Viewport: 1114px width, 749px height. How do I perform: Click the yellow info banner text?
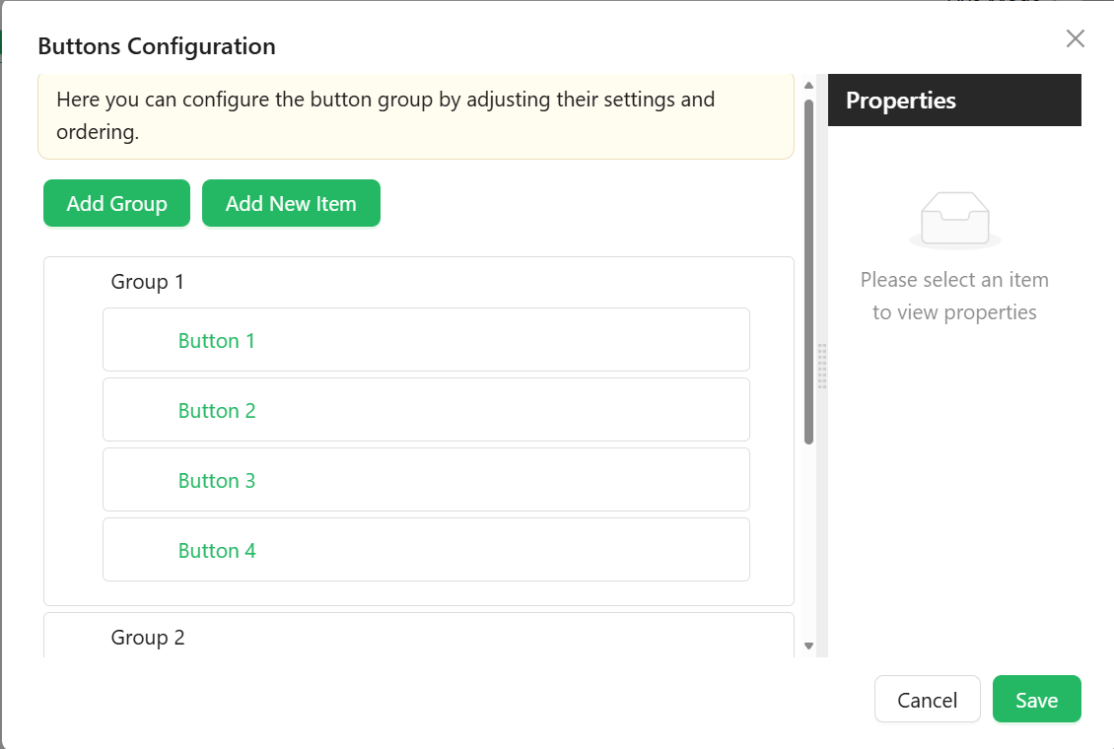pyautogui.click(x=385, y=115)
